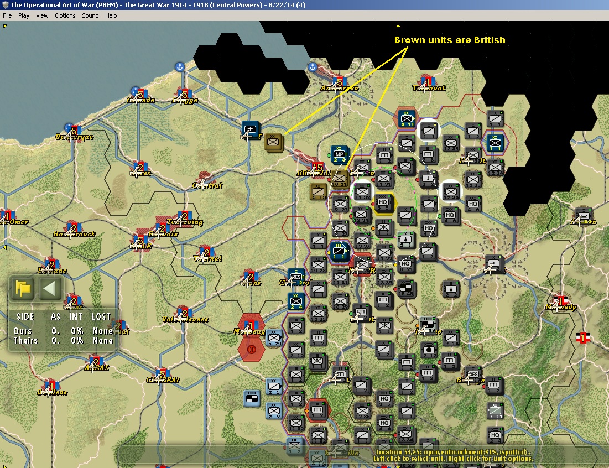Click the anchor port icon by the river estuary
The image size is (609, 468).
313,67
